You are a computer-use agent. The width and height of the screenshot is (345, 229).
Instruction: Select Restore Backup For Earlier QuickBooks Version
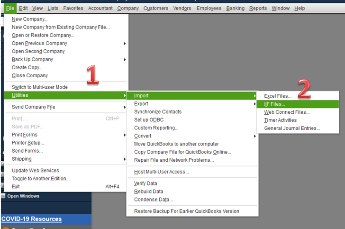[192, 211]
